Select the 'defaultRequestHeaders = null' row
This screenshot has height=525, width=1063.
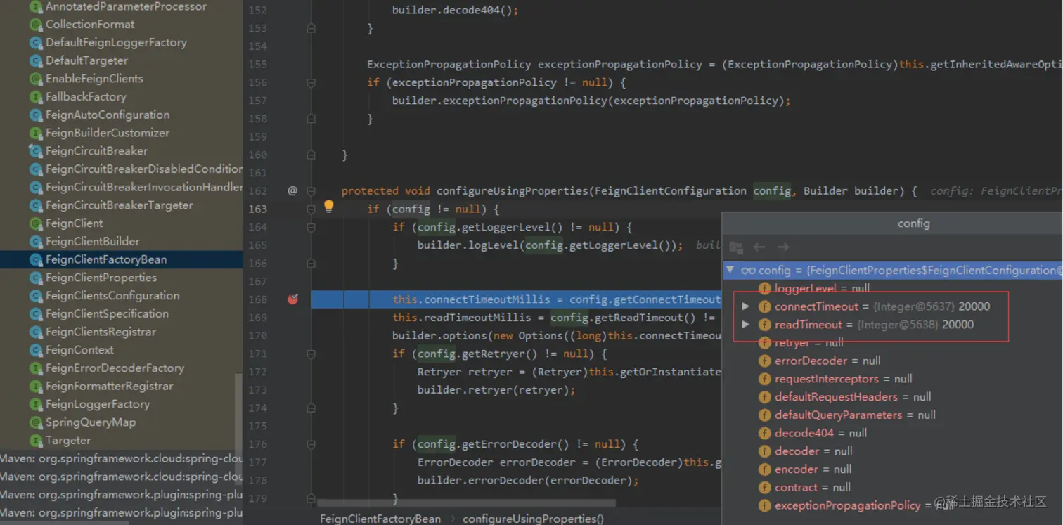click(892, 397)
